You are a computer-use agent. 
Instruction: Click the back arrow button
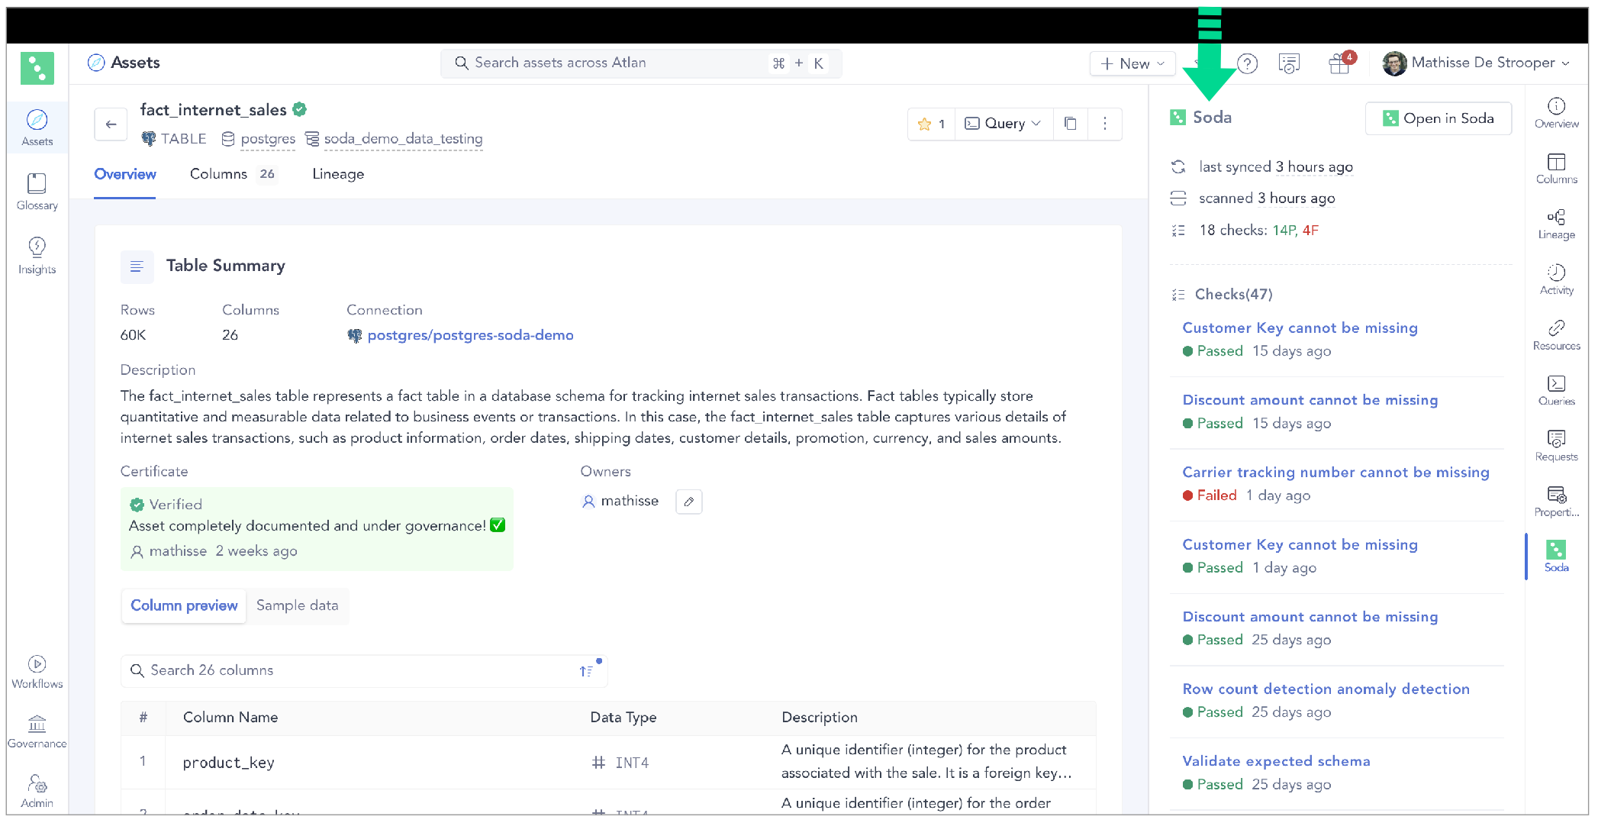pos(111,124)
